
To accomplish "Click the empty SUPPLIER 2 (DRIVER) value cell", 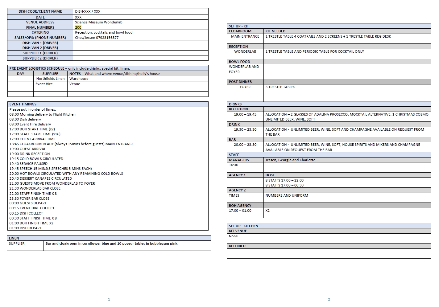I will click(140, 58).
